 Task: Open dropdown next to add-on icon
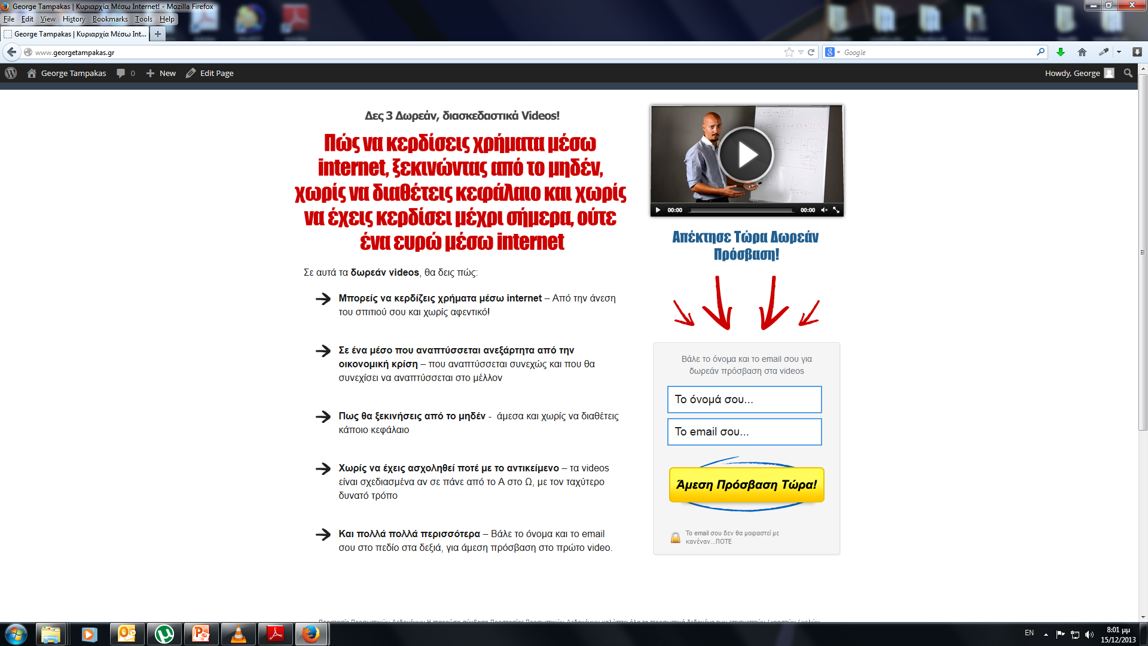coord(1119,52)
